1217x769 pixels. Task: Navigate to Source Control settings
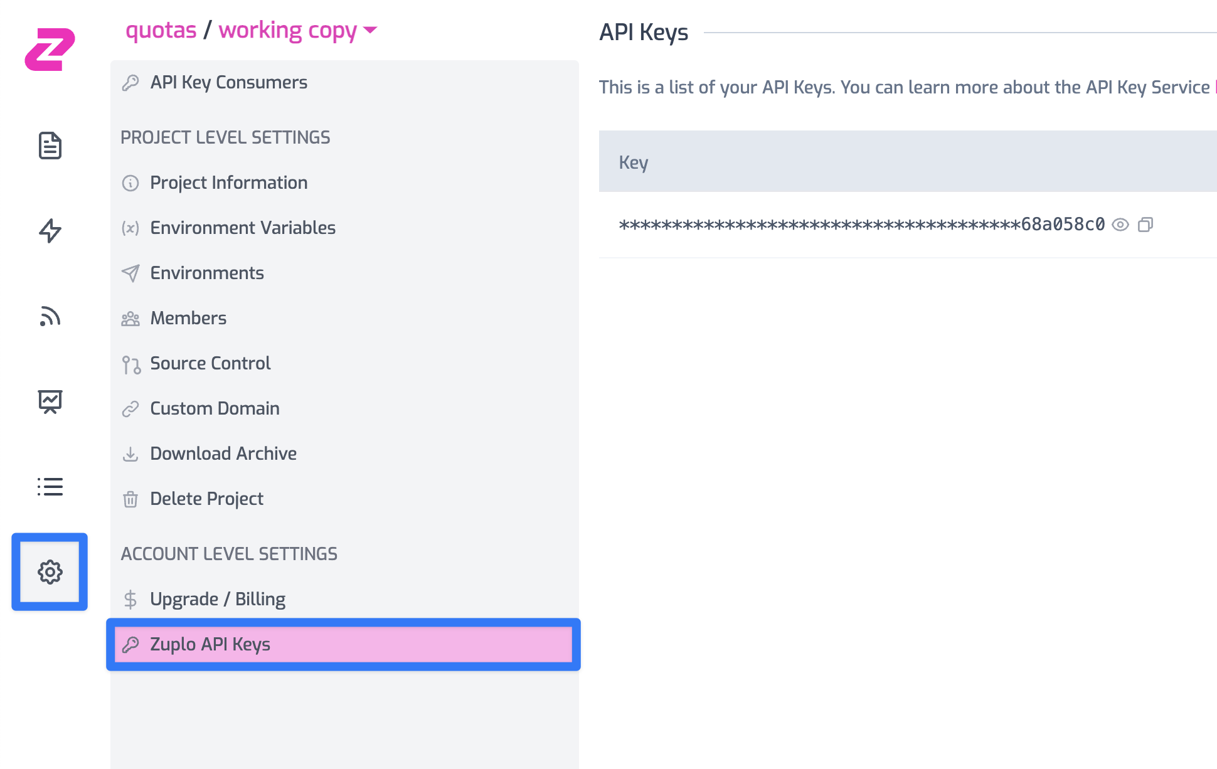click(x=210, y=363)
